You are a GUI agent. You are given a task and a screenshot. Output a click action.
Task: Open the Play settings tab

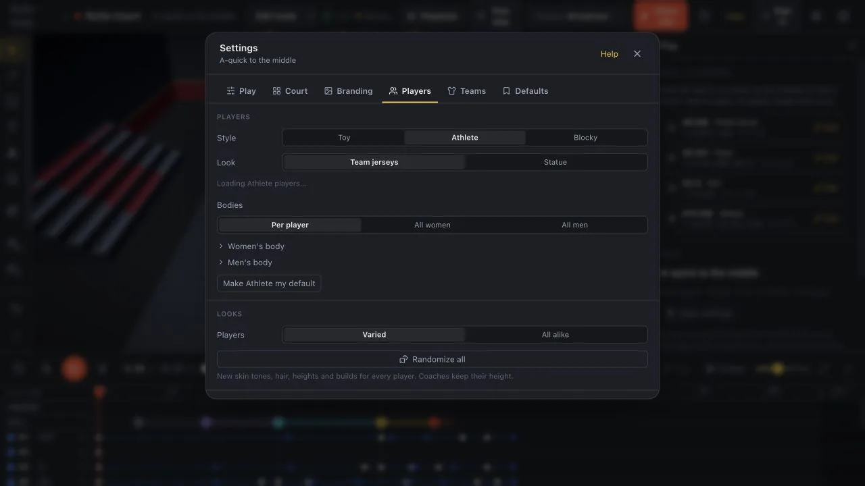pos(241,91)
